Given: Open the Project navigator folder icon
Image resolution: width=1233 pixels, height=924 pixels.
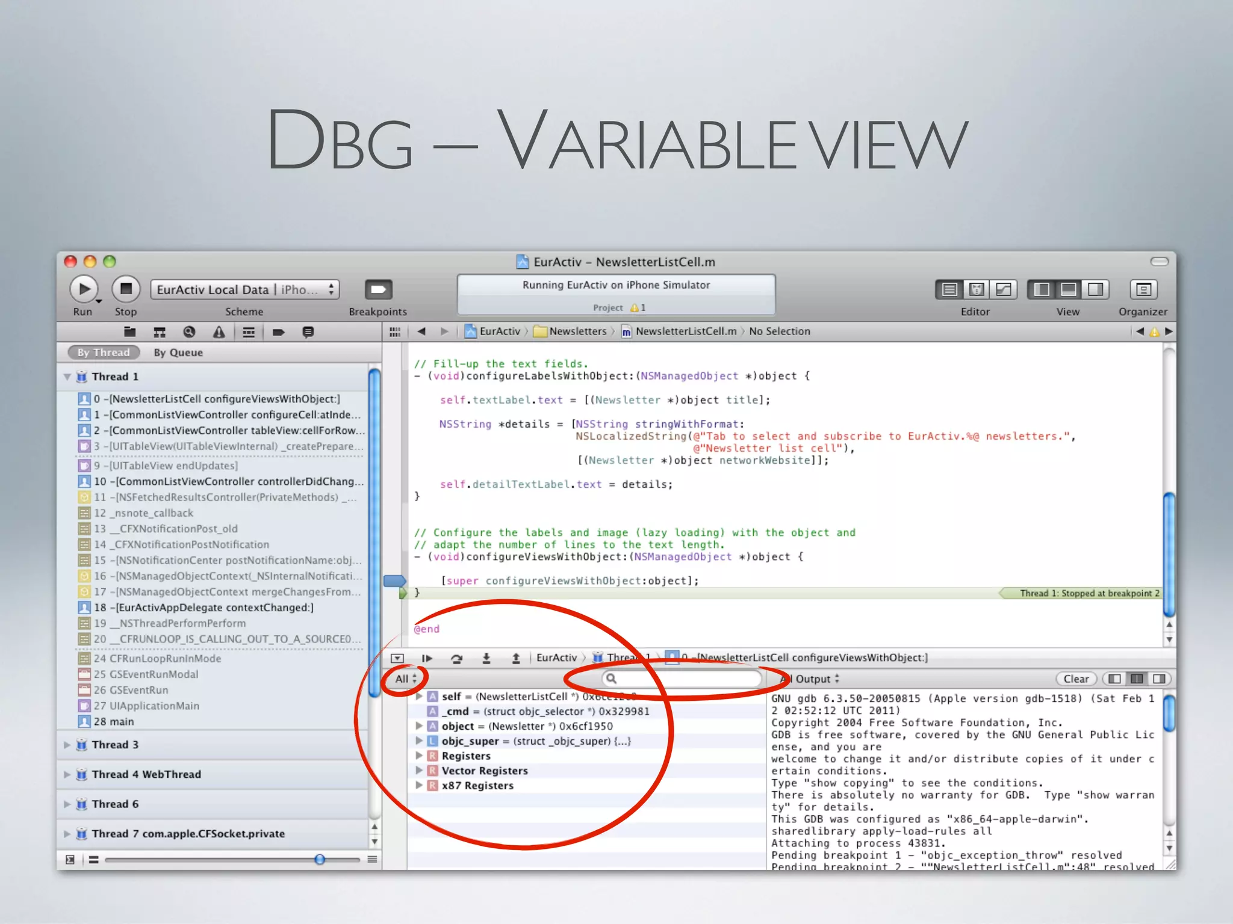Looking at the screenshot, I should 129,332.
